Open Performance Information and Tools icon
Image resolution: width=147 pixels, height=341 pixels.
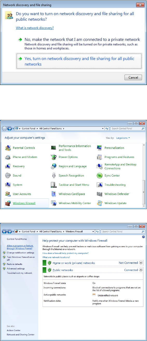click(54, 148)
